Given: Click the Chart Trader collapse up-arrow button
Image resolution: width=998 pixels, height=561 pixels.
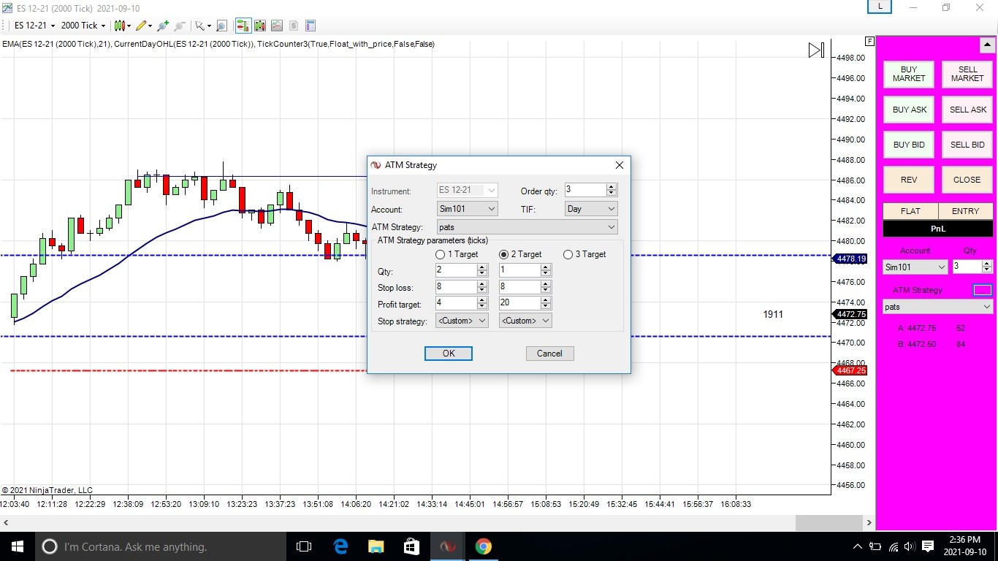Looking at the screenshot, I should coord(987,45).
